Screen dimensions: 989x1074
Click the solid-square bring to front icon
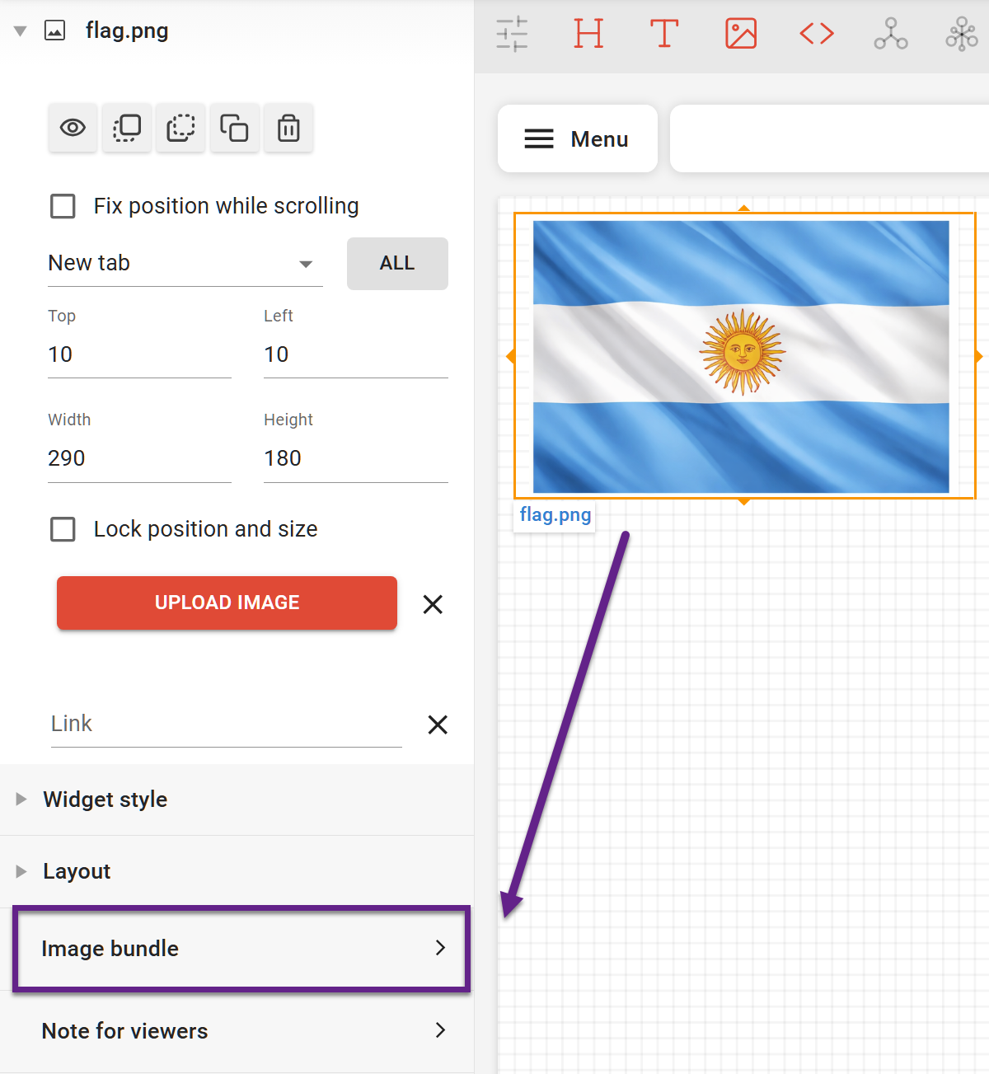[x=127, y=129]
